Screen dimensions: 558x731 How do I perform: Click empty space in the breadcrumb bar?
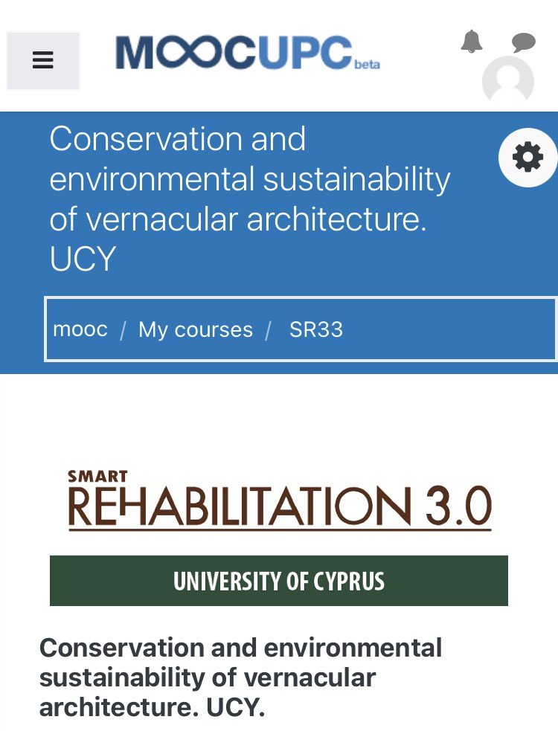pyautogui.click(x=448, y=329)
